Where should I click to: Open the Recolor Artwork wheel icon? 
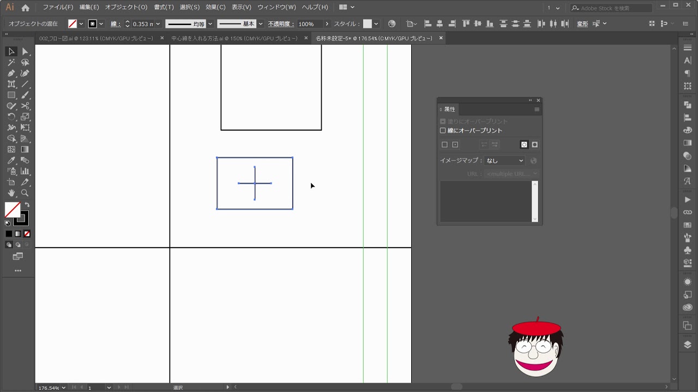click(392, 24)
